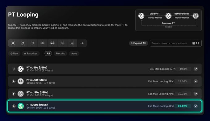This screenshot has height=121, width=210.
Task: Click the magnifier search icon
Action: (x=198, y=43)
